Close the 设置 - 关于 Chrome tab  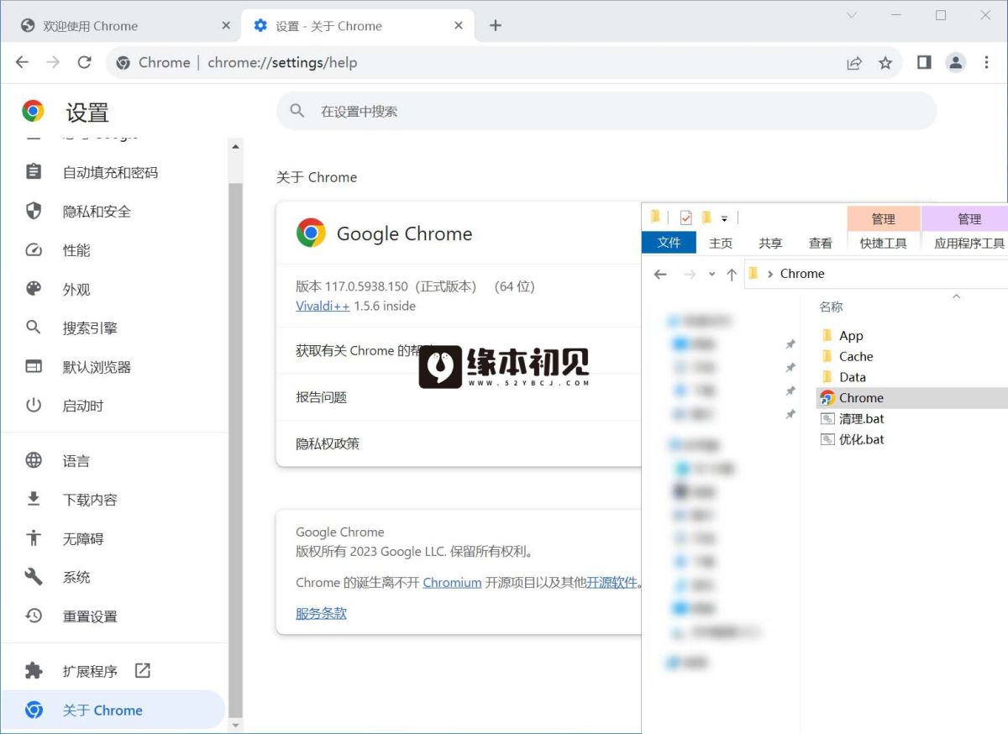(459, 25)
